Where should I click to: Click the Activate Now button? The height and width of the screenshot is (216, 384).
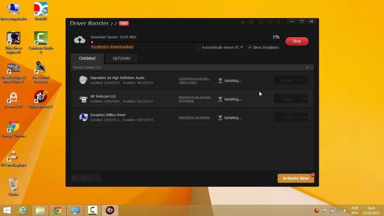[296, 178]
